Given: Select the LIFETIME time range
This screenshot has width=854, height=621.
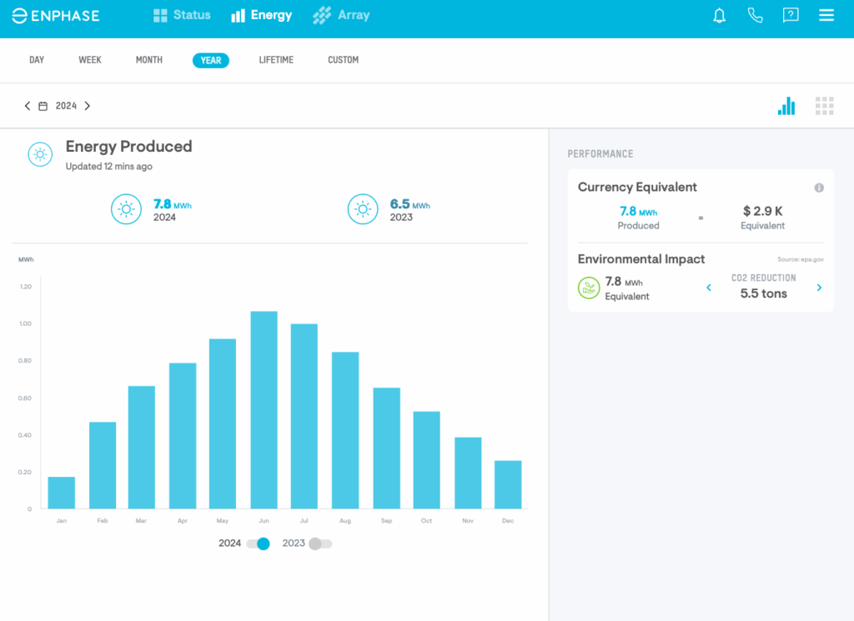Looking at the screenshot, I should click(x=276, y=60).
